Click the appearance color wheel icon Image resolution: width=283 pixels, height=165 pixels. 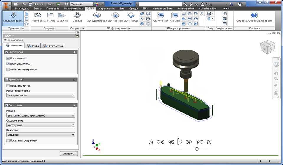pyautogui.click(x=97, y=4)
